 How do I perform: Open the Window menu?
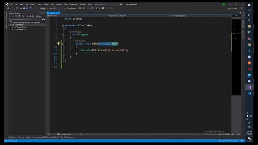coord(83,4)
